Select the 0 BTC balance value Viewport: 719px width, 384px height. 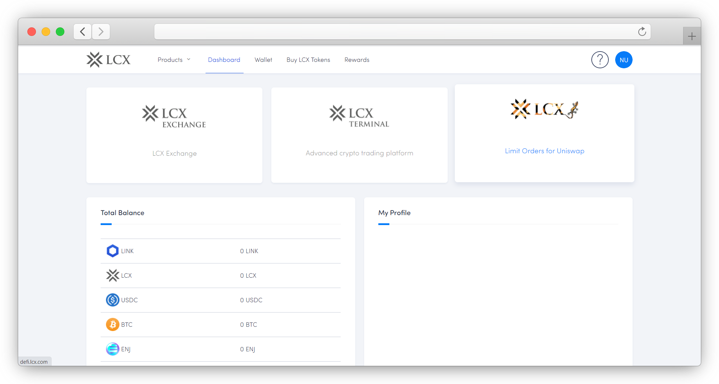[x=248, y=325]
